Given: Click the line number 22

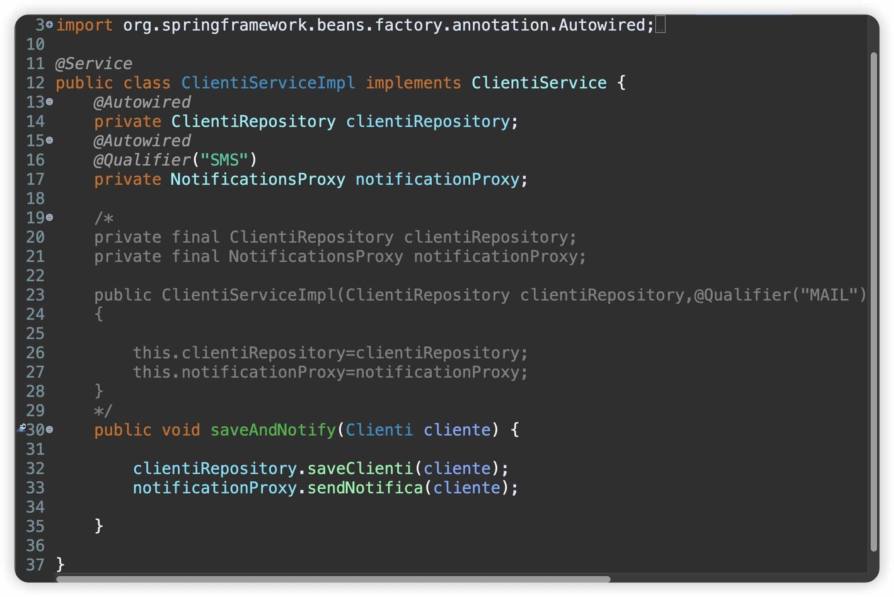Looking at the screenshot, I should [x=35, y=276].
